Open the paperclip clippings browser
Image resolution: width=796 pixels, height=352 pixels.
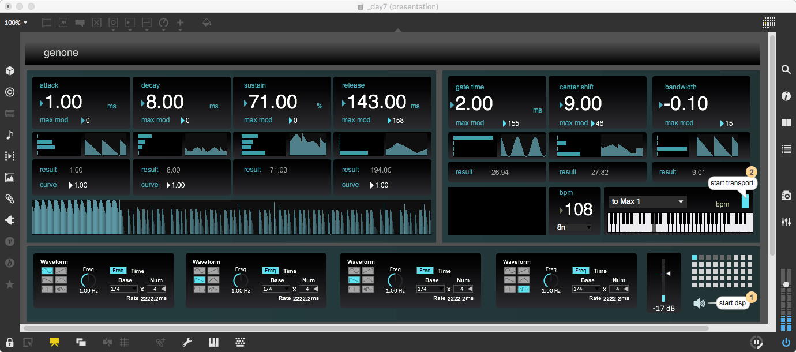(10, 199)
